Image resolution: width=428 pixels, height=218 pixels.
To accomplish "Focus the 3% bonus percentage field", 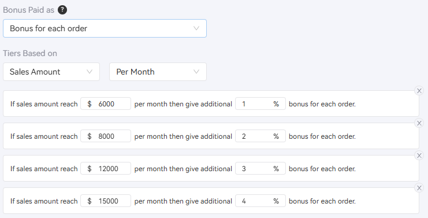I will pos(260,168).
